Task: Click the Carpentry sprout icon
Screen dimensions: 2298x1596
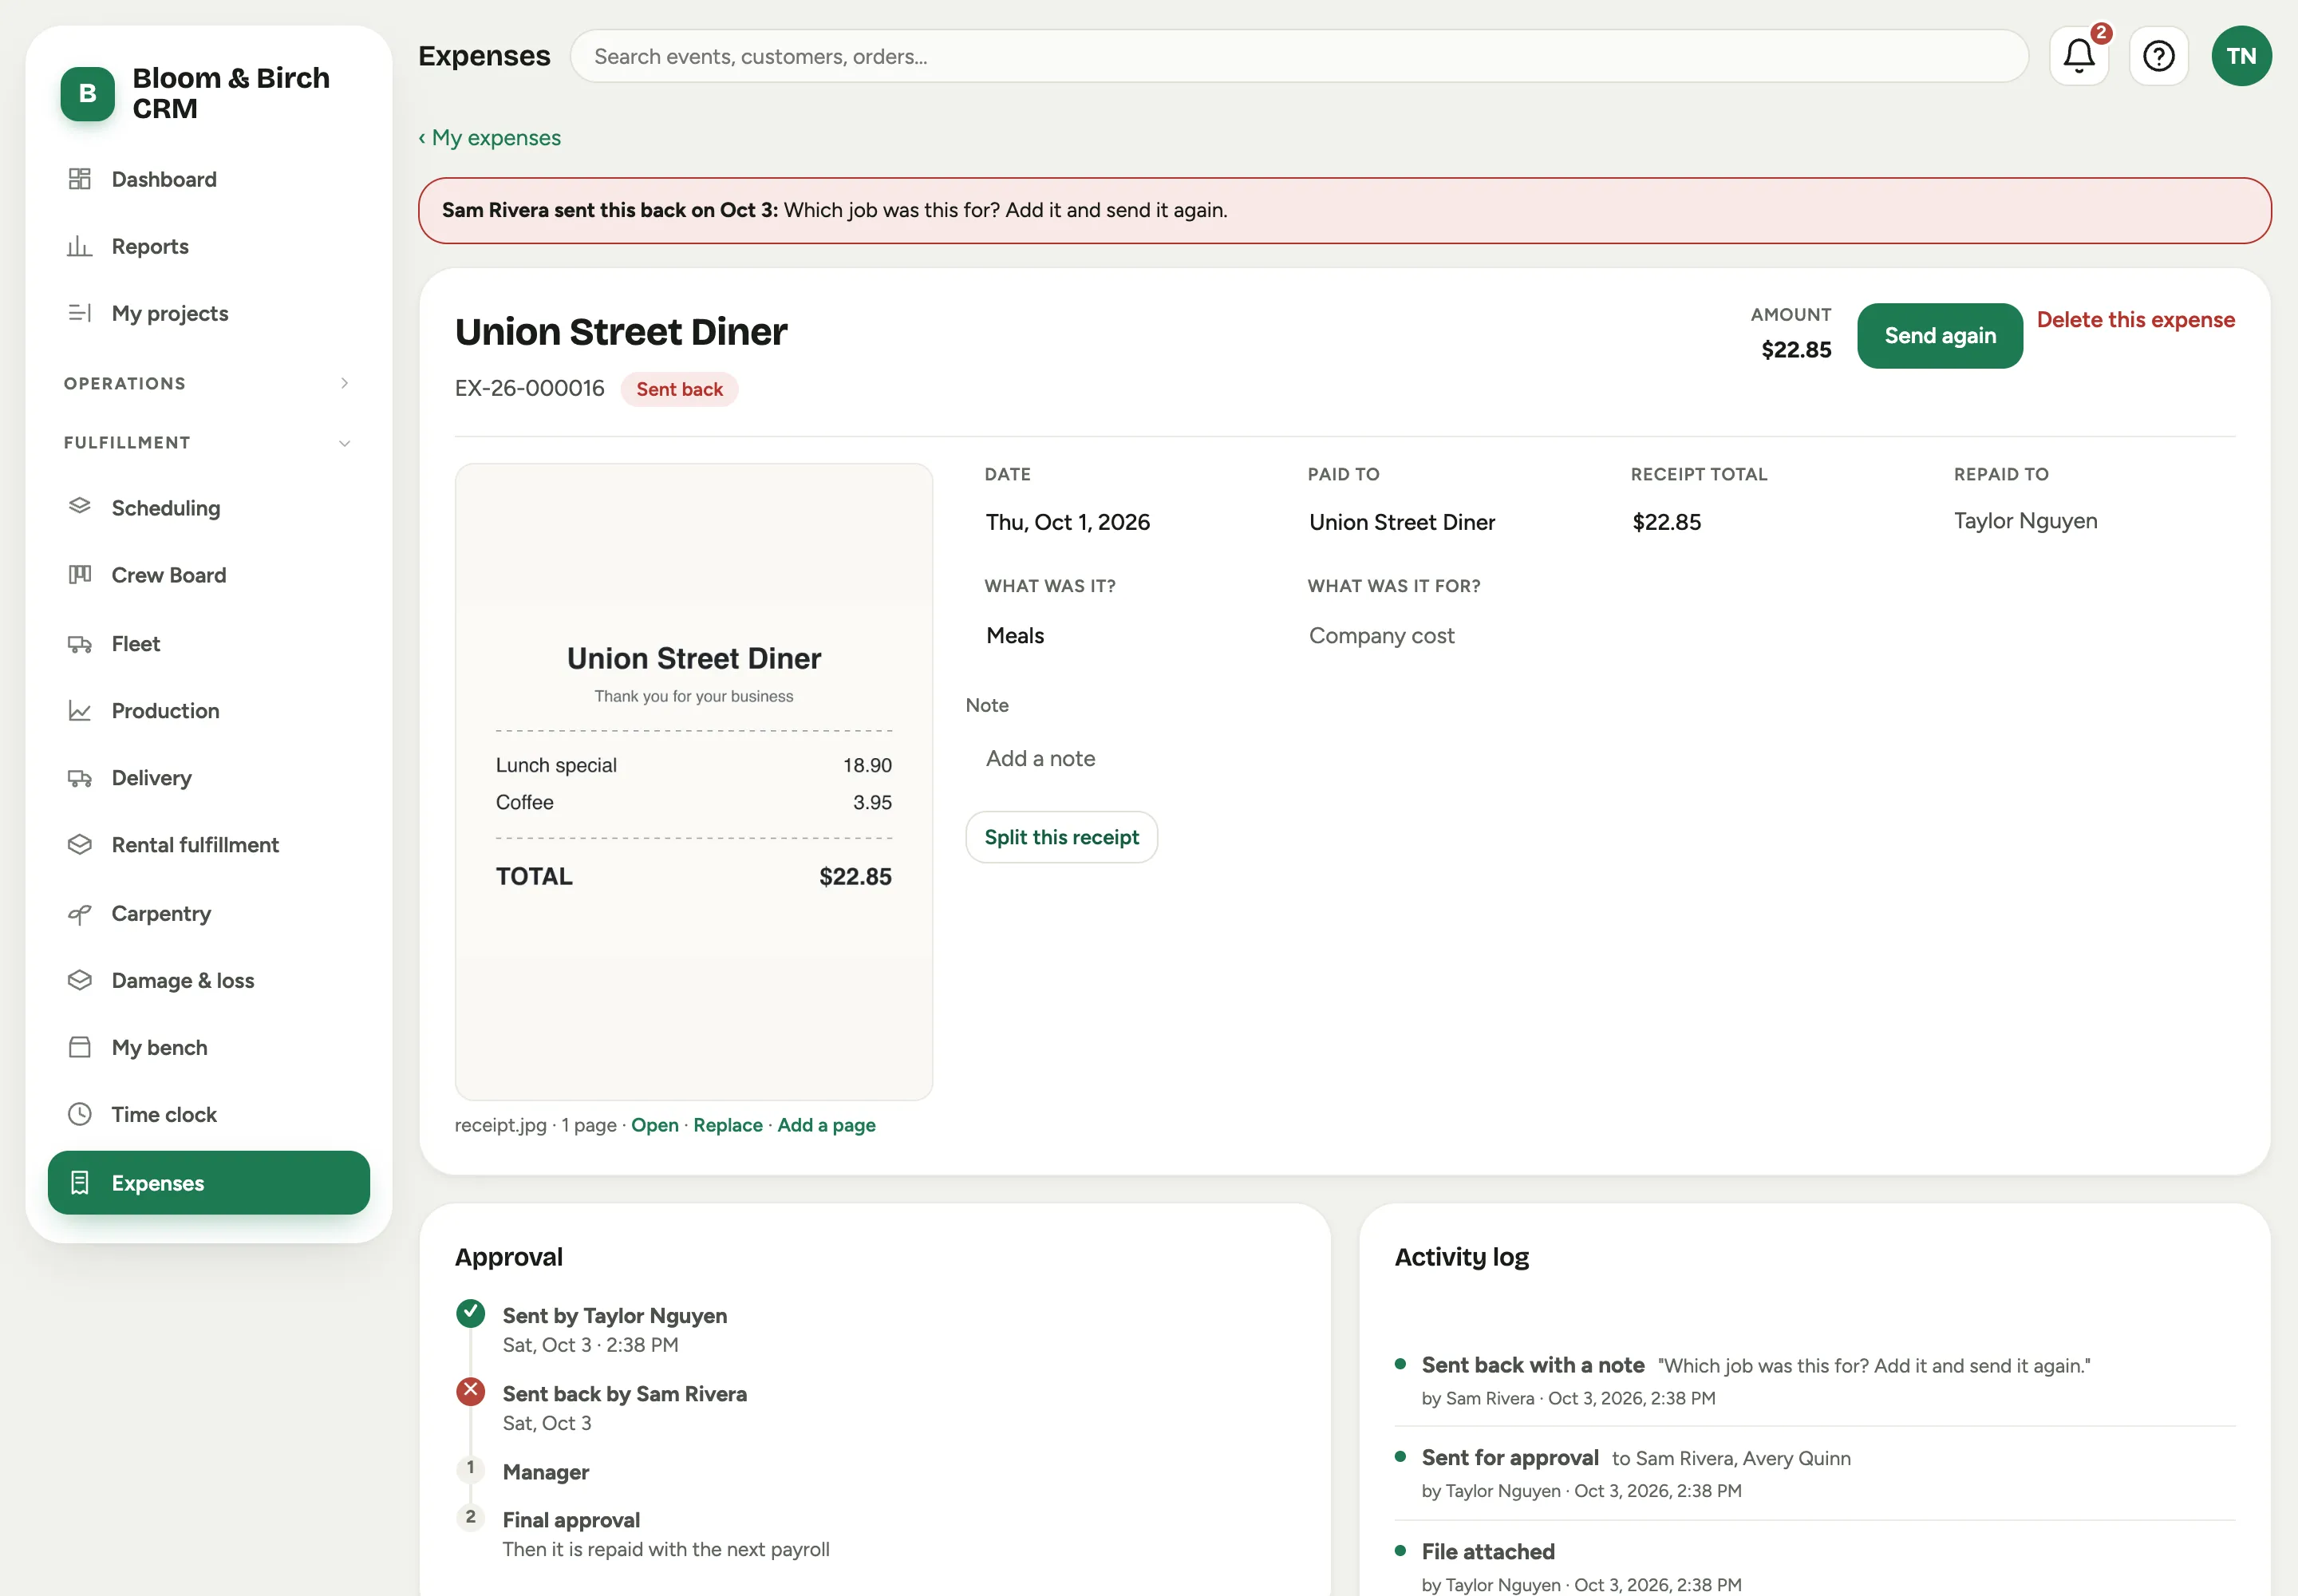Action: point(80,914)
